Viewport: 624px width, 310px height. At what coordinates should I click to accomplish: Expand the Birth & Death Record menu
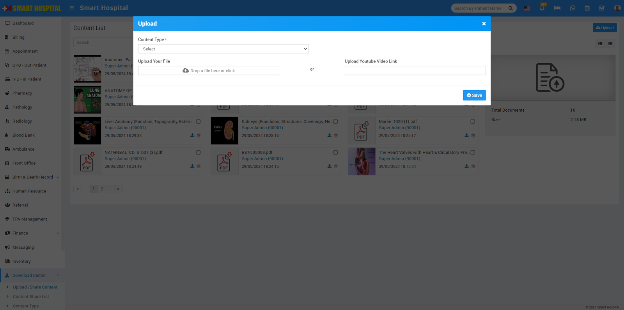(x=32, y=177)
